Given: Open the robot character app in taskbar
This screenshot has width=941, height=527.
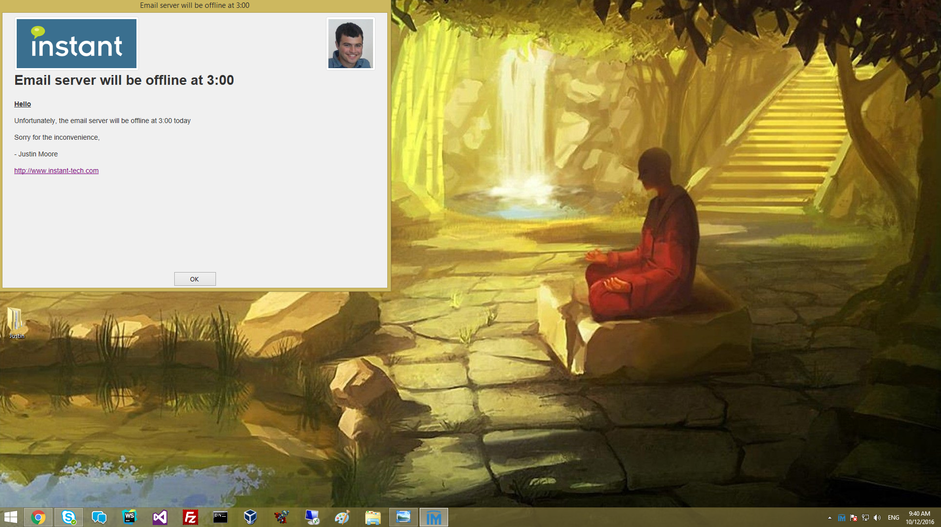Looking at the screenshot, I should pos(282,517).
